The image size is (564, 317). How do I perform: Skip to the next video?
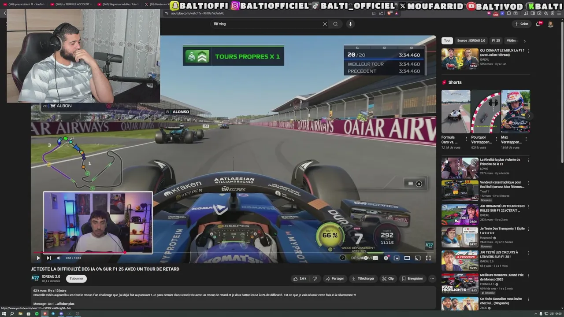coord(48,258)
